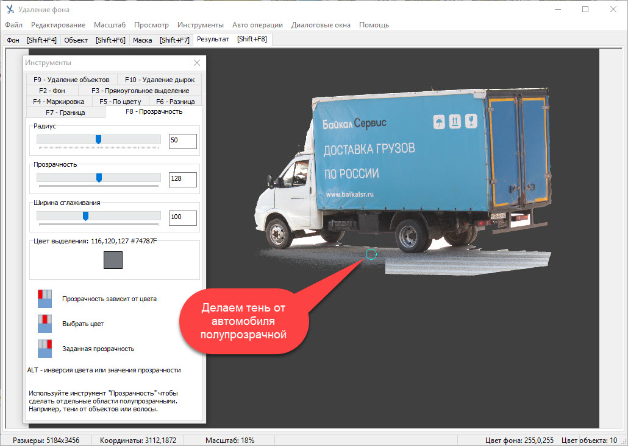Open the Помощь menu
Viewport: 628px width, 446px height.
tap(374, 25)
